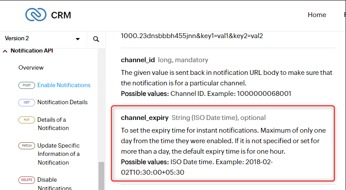This screenshot has height=190, width=346.
Task: Open the Version 2 dropdown
Action: (42, 39)
